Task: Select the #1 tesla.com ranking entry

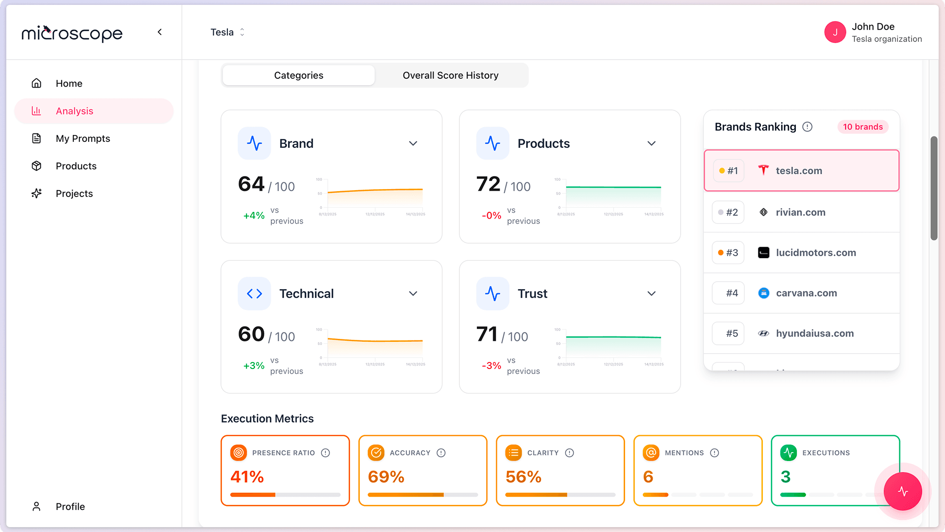Action: coord(801,170)
